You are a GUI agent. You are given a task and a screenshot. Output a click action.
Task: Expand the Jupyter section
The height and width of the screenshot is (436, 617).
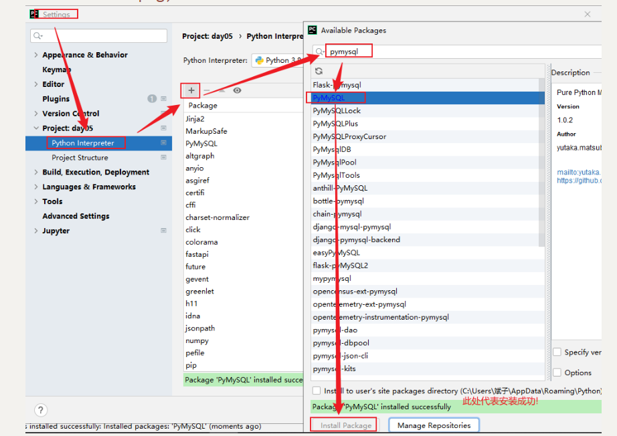coord(36,231)
